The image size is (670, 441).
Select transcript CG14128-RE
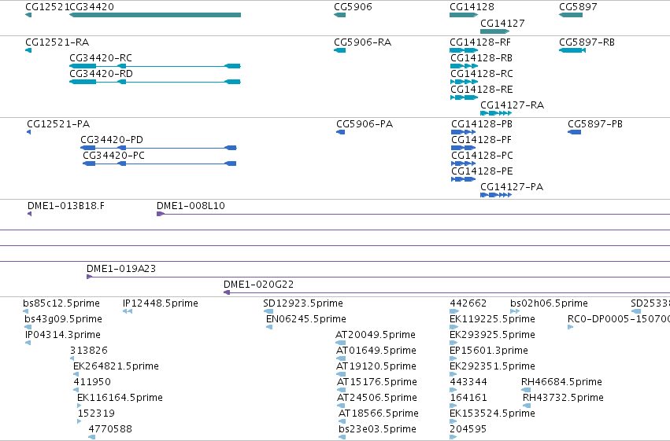coord(464,97)
